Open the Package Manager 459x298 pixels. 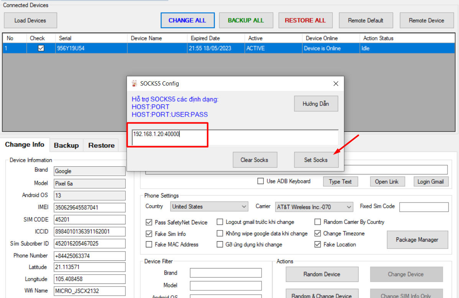[417, 240]
